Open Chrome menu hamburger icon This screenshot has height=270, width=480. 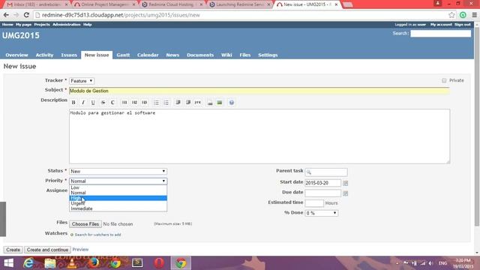[x=474, y=15]
